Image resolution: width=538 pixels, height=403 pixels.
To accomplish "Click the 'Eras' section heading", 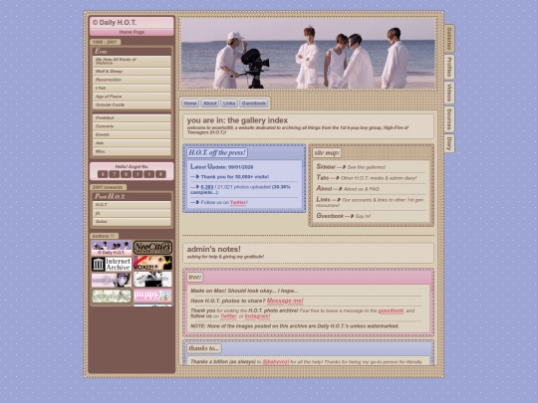I will [x=101, y=51].
